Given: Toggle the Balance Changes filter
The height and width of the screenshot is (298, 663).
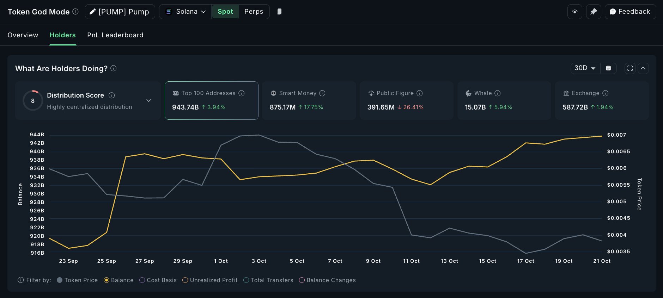Looking at the screenshot, I should [302, 280].
